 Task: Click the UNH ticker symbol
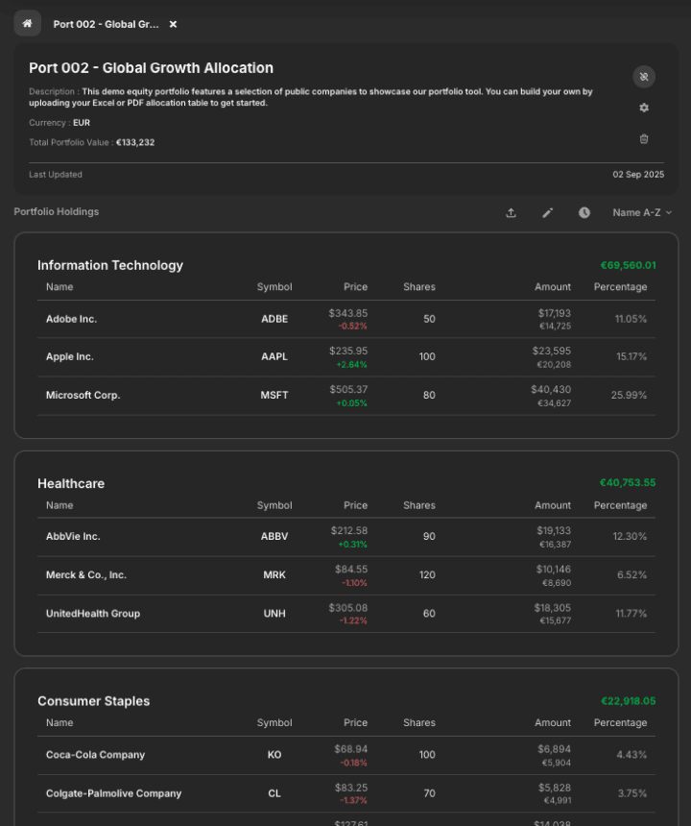click(x=274, y=614)
